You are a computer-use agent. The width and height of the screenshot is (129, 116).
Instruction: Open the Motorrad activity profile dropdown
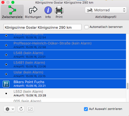click(106, 10)
